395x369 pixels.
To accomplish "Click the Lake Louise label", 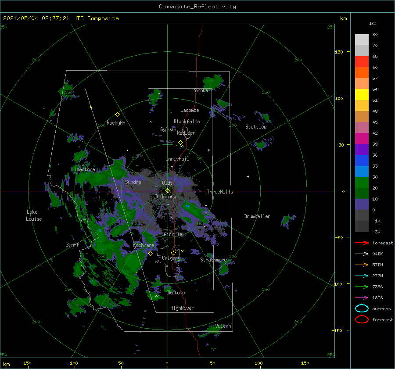I will click(34, 215).
